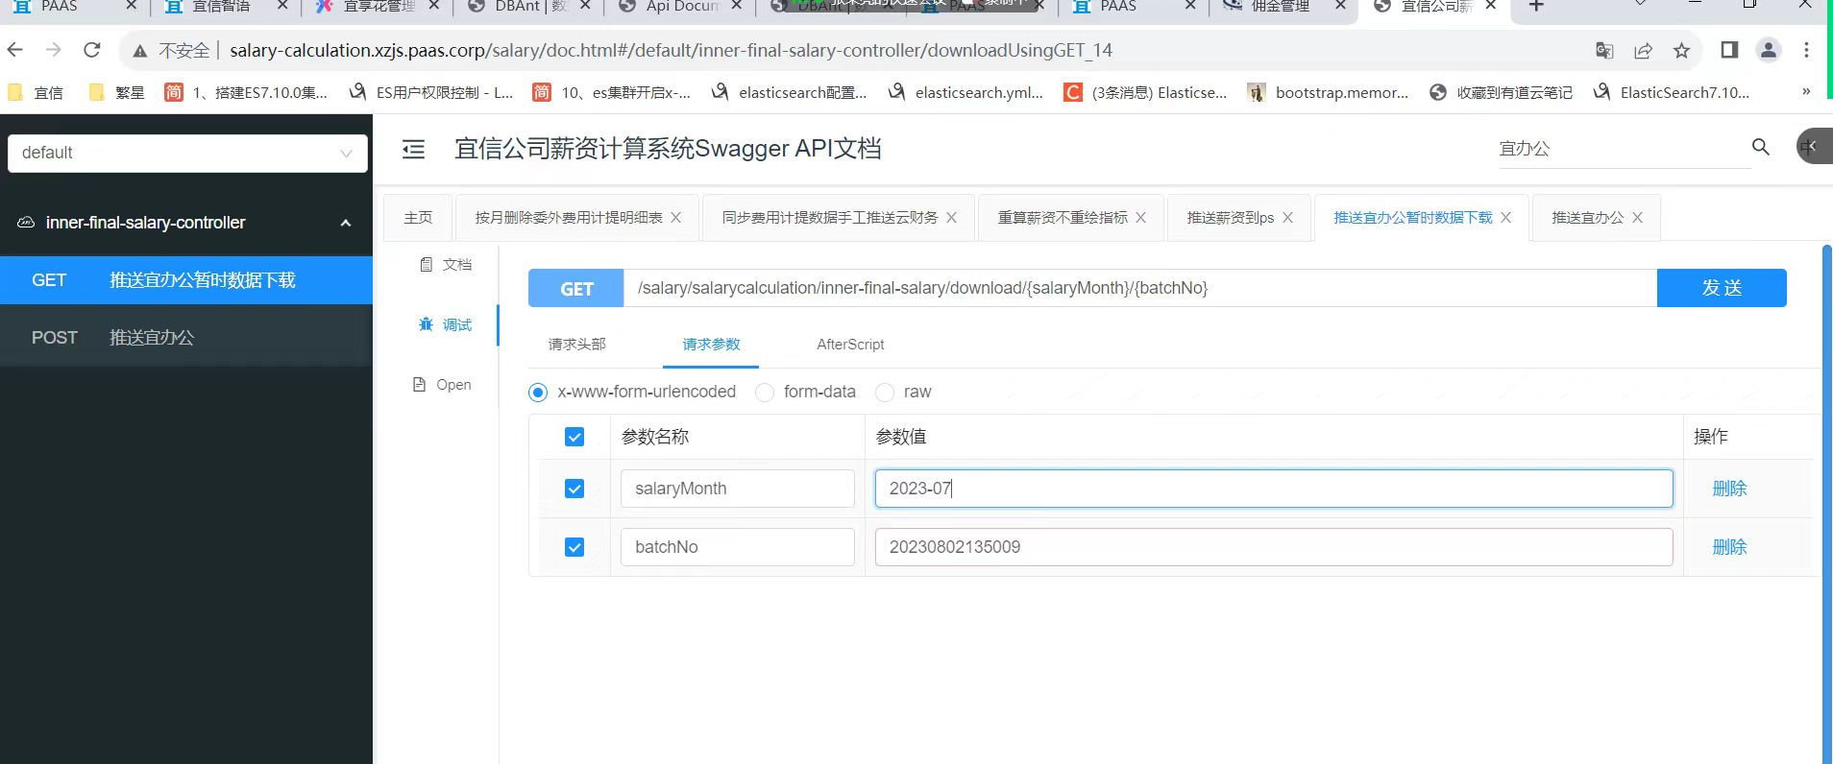Select x-www-form-urlencoded radio option

tap(538, 393)
